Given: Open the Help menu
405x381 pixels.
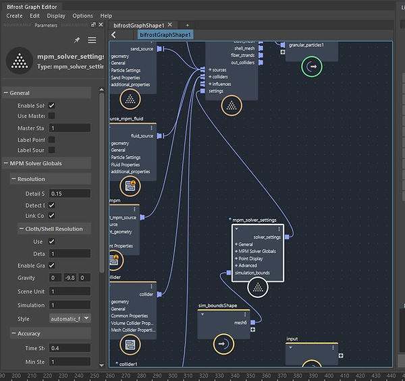Looking at the screenshot, I should pos(106,16).
